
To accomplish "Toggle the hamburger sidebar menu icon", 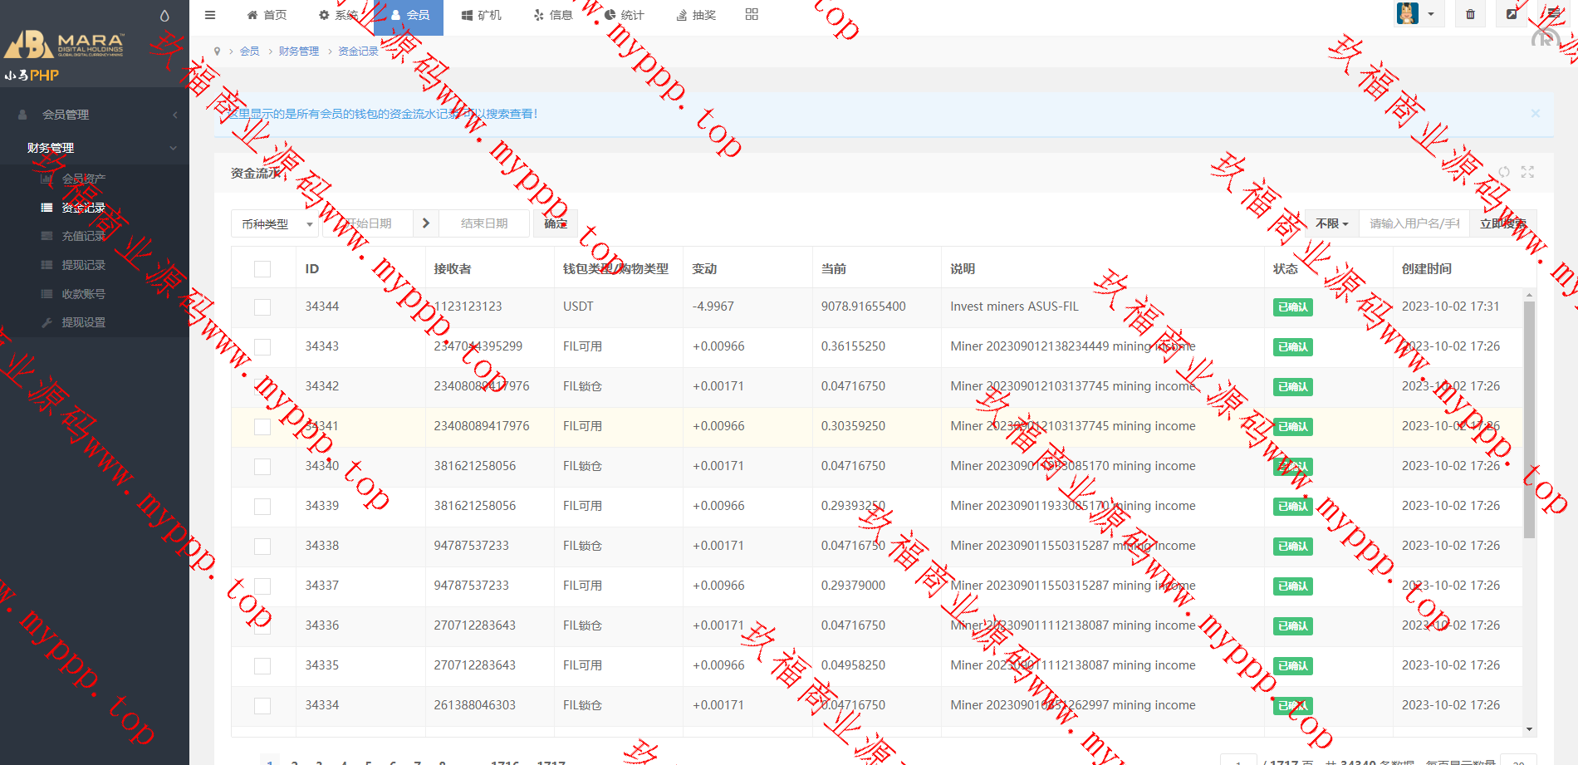I will [x=210, y=15].
